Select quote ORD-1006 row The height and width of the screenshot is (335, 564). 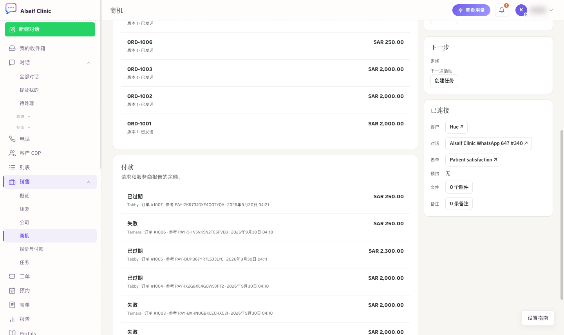(x=266, y=46)
